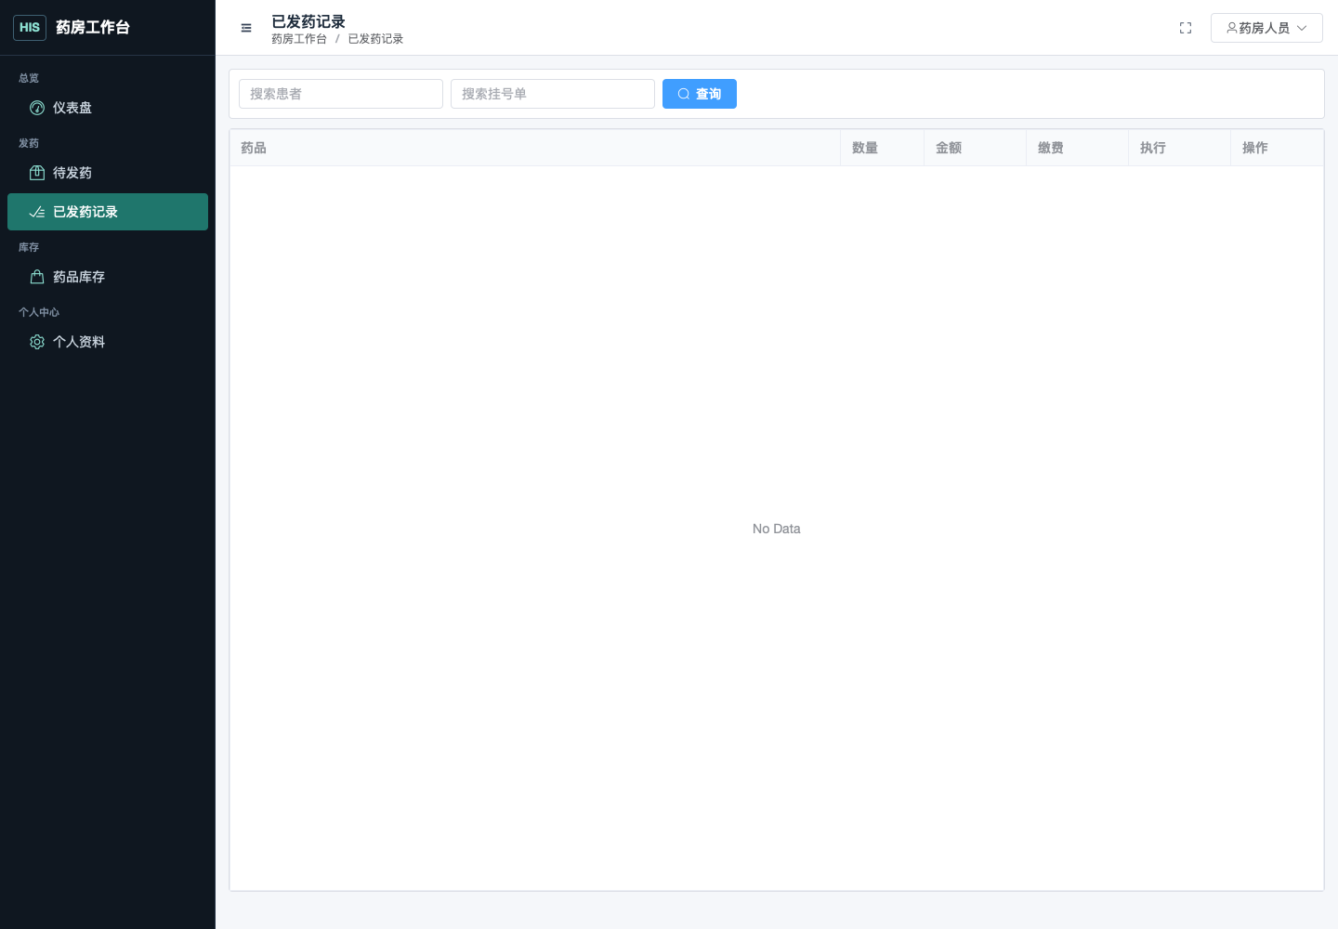Click the 执行 column header
Viewport: 1338px width, 929px height.
tap(1180, 148)
